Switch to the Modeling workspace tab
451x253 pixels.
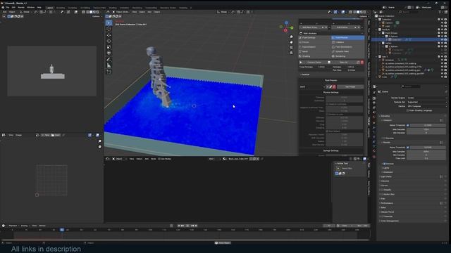61,8
